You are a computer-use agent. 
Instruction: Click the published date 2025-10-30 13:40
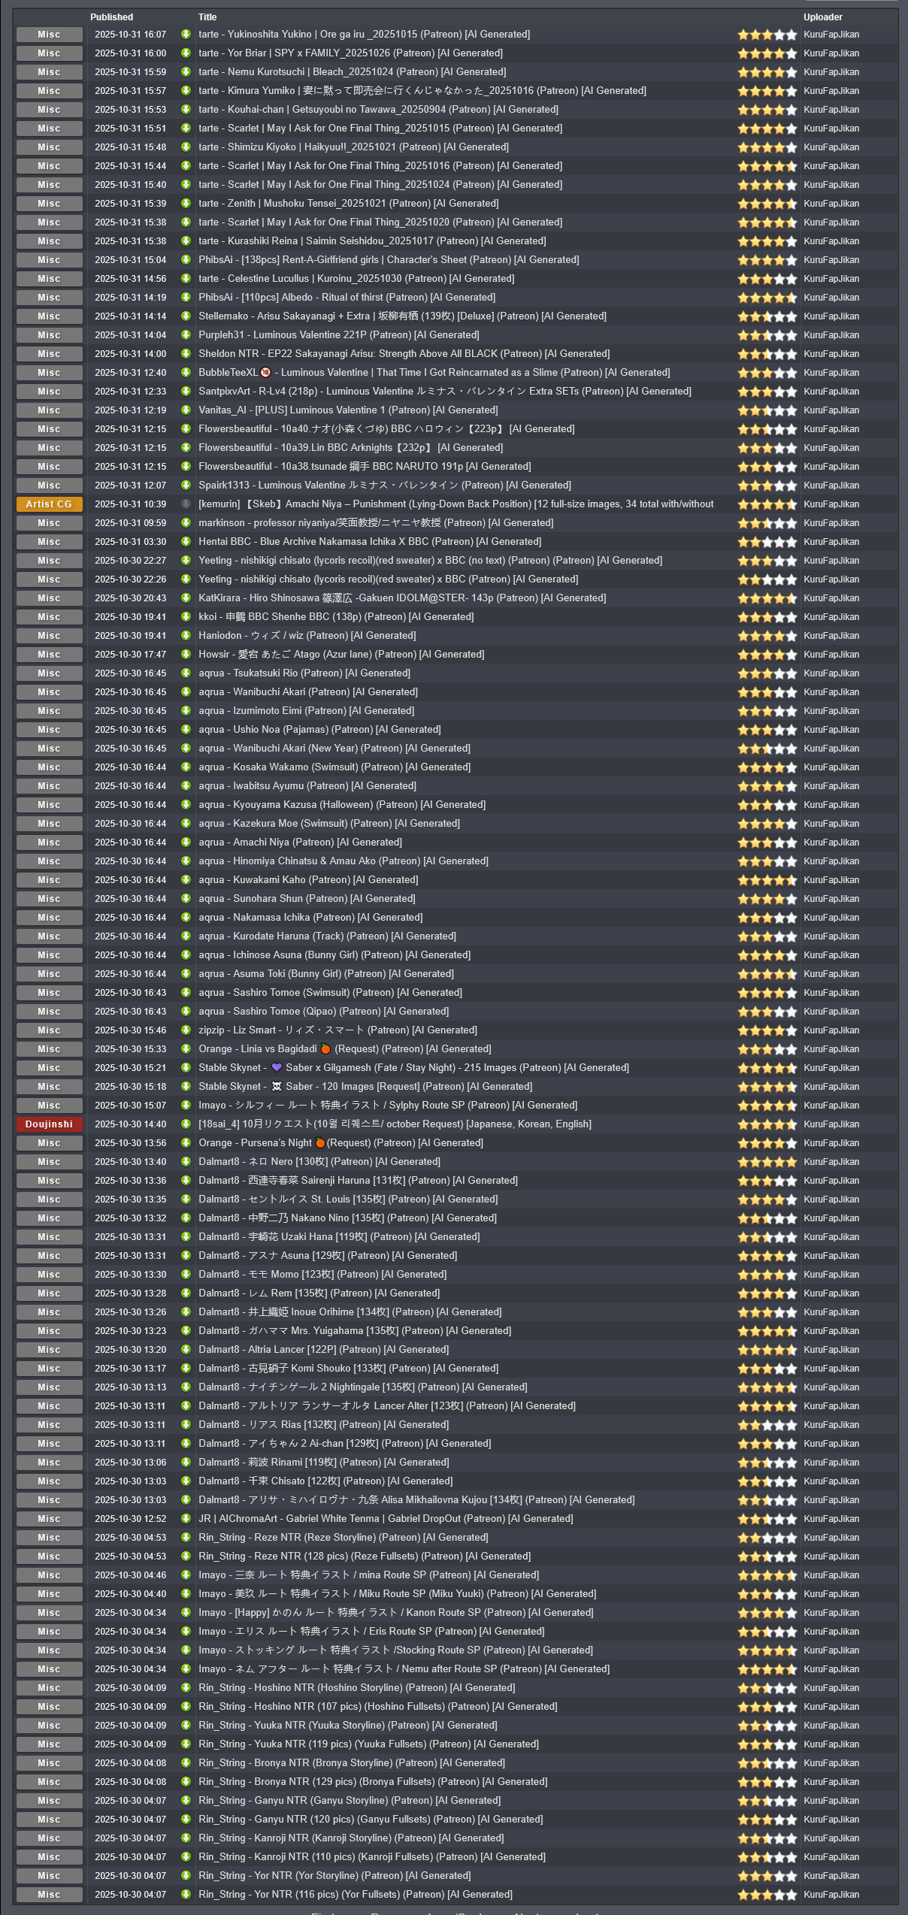tap(131, 1162)
